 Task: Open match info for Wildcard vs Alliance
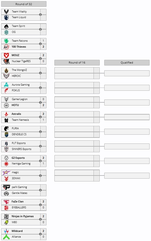pyautogui.click(x=41, y=234)
